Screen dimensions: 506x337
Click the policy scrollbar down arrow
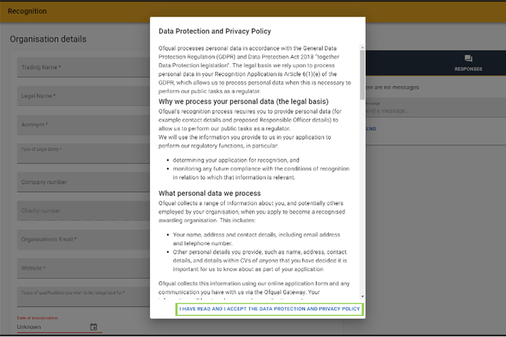pyautogui.click(x=362, y=297)
